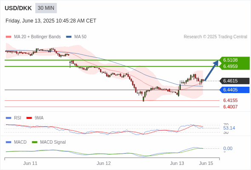The width and height of the screenshot is (251, 170).
Task: Select the 6.4155 support level label
Action: click(x=230, y=100)
